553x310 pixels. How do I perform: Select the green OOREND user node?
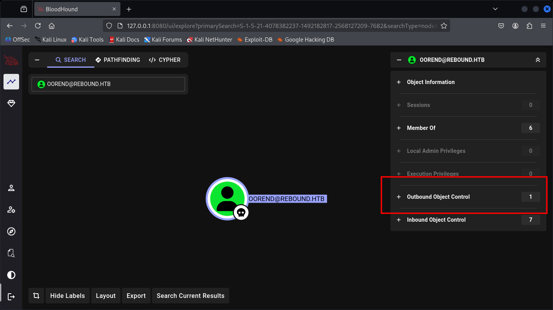coord(227,198)
